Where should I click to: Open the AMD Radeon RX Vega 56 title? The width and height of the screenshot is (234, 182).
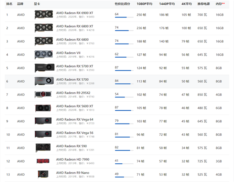point(74,133)
